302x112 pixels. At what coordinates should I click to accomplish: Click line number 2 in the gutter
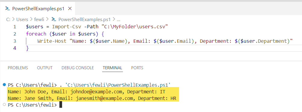point(15,34)
